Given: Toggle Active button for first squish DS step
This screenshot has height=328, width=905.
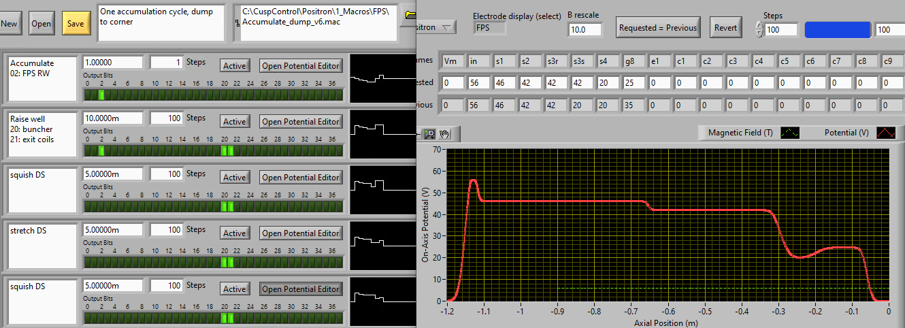Looking at the screenshot, I should pos(235,178).
